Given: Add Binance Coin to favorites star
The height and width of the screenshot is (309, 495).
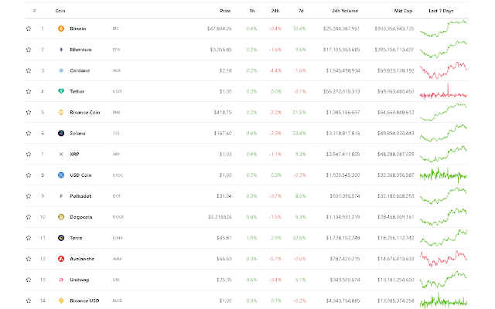Looking at the screenshot, I should click(x=29, y=112).
